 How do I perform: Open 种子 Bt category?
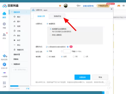coord(19,40)
